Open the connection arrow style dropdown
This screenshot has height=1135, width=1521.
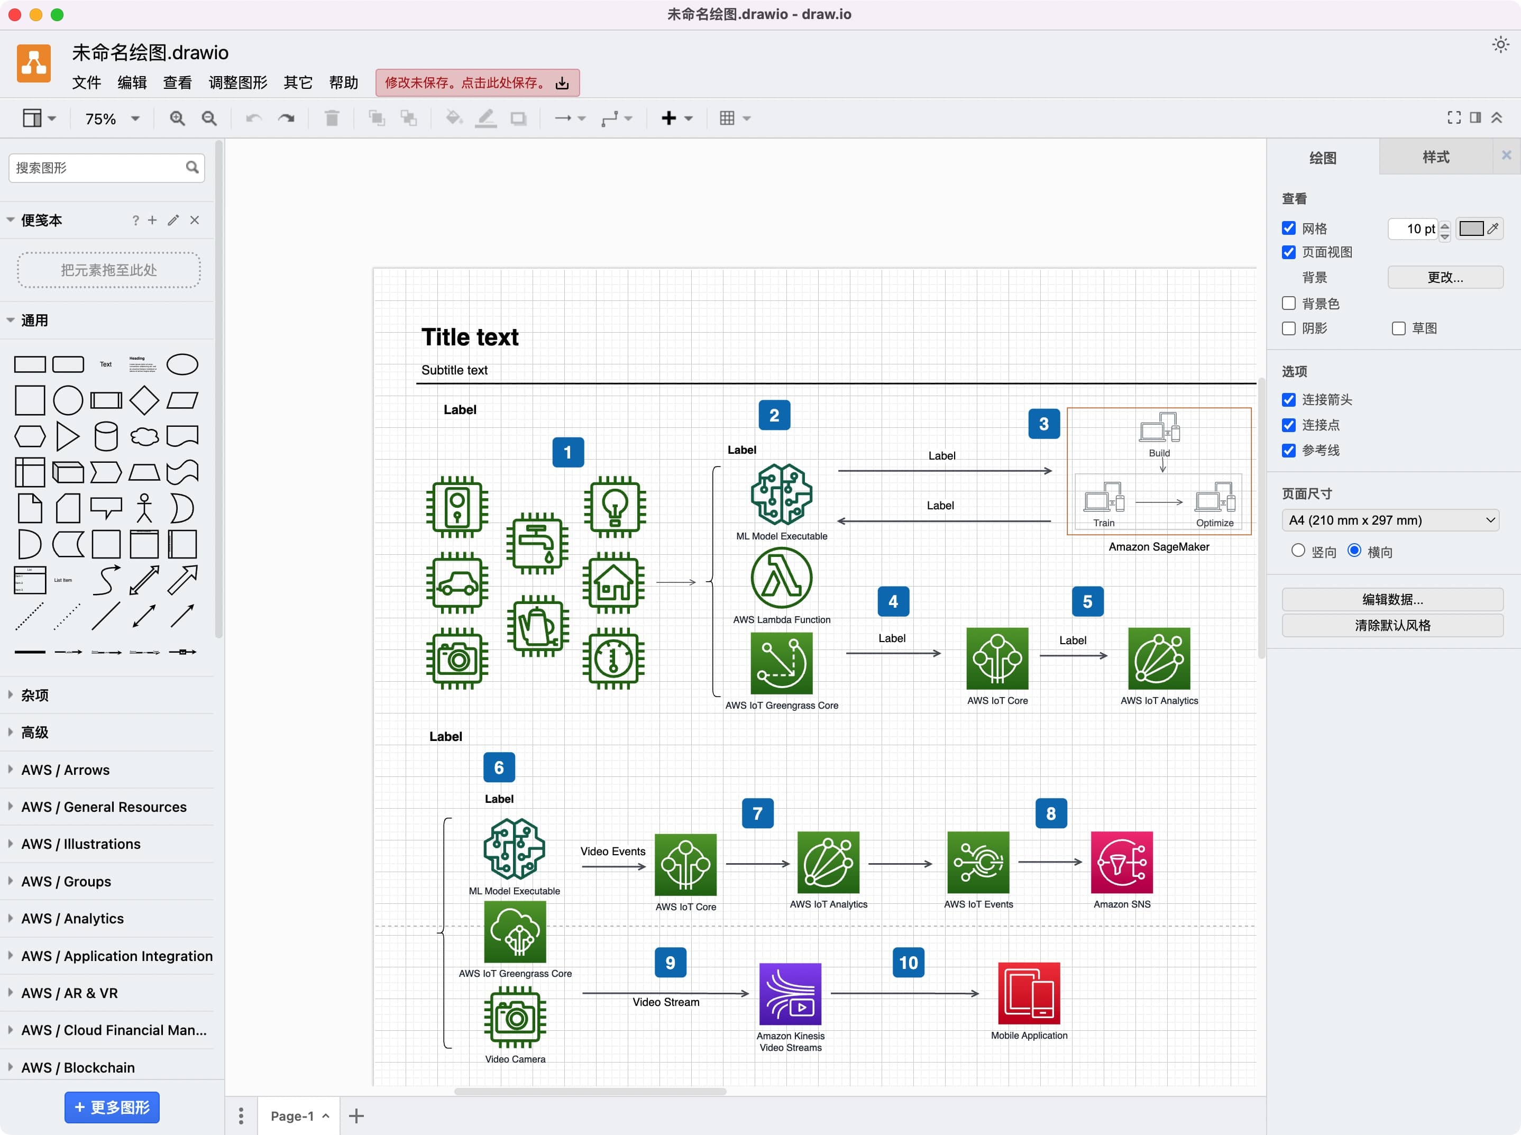(x=570, y=118)
